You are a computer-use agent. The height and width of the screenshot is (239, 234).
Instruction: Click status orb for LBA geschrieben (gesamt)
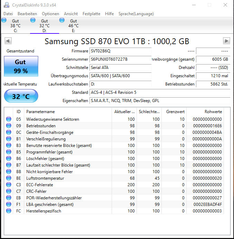(x=9, y=204)
